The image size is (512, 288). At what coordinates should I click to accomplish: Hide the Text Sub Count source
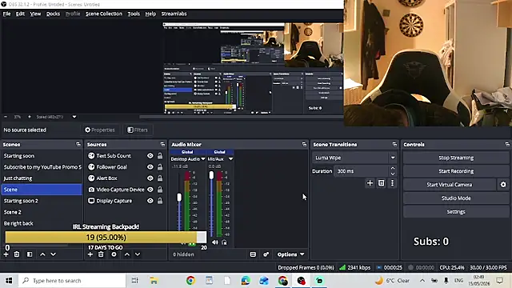150,156
